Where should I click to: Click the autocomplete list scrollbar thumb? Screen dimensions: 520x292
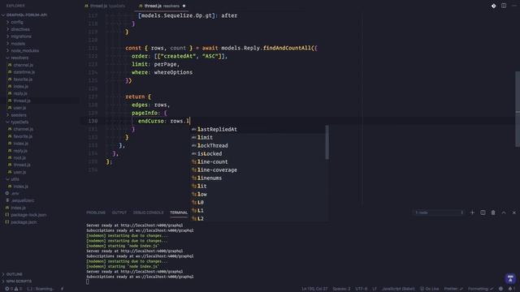(327, 143)
